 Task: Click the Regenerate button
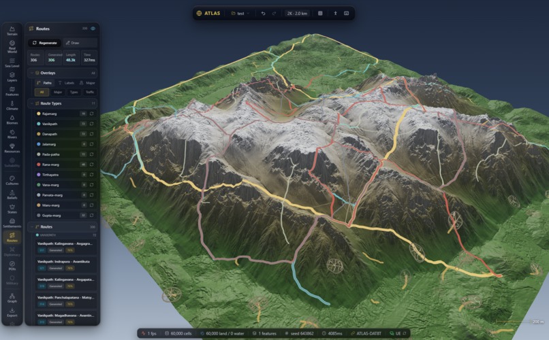(x=44, y=43)
